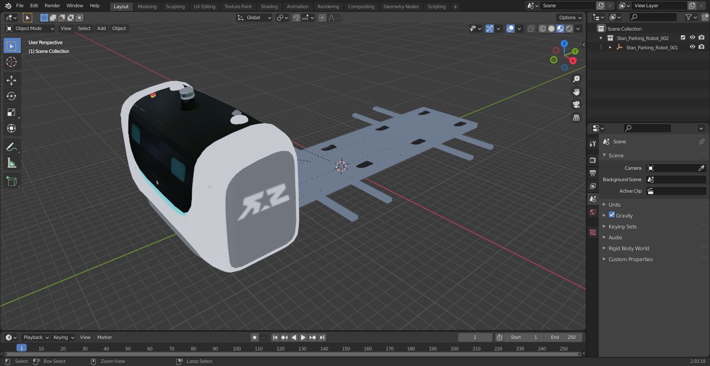Screen dimensions: 710x366
Task: Select the Annotate tool
Action: click(x=11, y=147)
